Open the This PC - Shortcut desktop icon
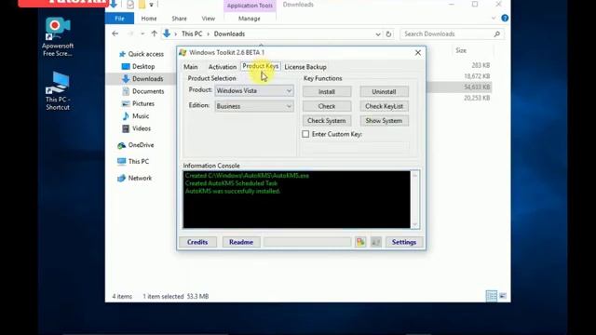Image resolution: width=596 pixels, height=335 pixels. click(58, 91)
